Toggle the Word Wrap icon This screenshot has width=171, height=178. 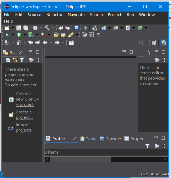pyautogui.click(x=84, y=35)
